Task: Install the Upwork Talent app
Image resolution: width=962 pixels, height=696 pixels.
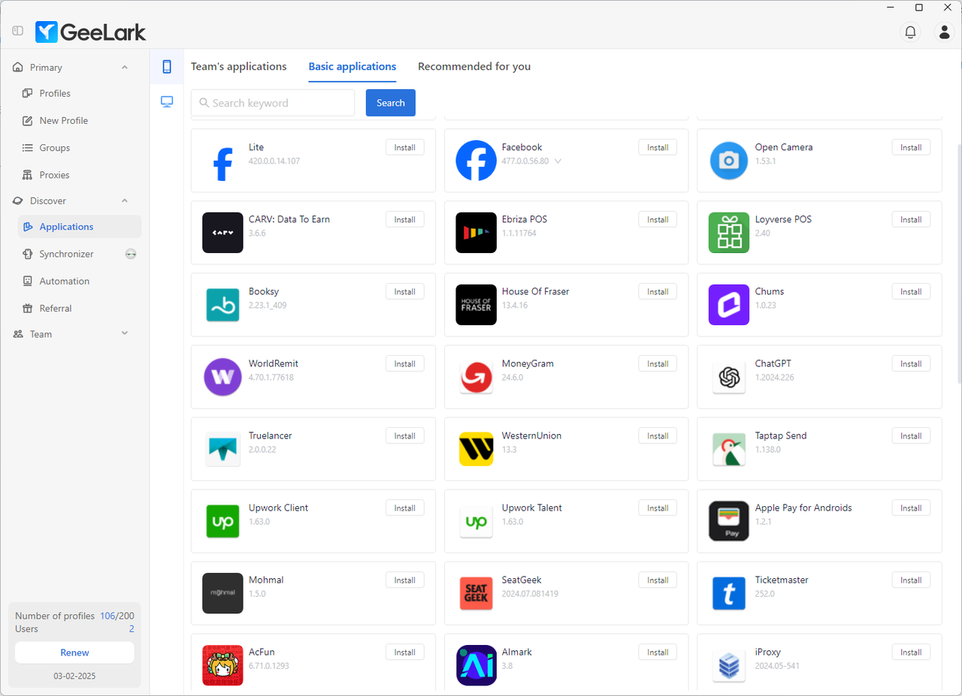Action: [x=658, y=508]
